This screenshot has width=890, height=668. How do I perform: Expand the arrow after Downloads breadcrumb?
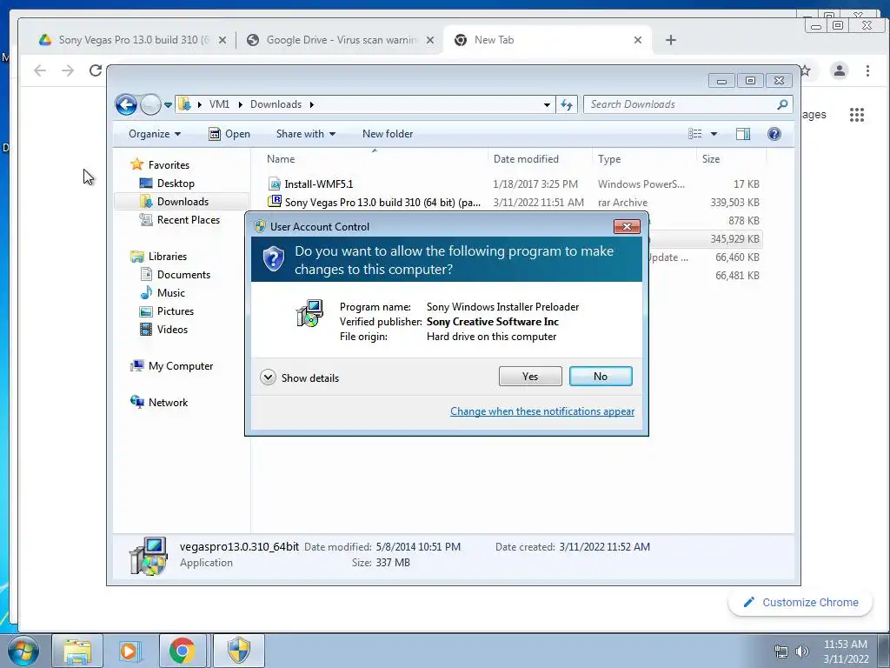tap(312, 104)
